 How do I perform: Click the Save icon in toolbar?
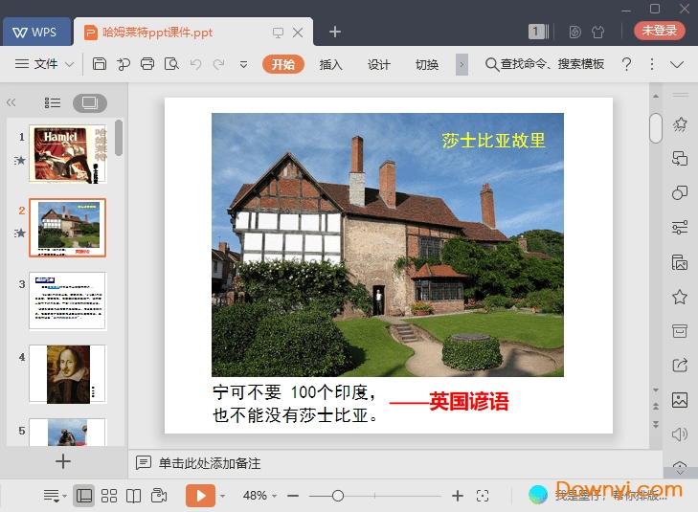[x=100, y=64]
